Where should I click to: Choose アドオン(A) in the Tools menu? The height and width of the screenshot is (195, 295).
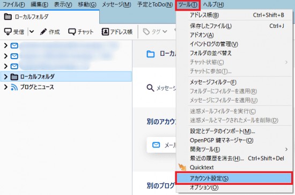234,35
